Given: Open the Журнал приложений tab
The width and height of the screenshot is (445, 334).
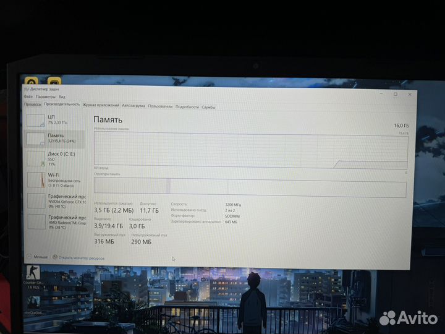Looking at the screenshot, I should [x=101, y=105].
